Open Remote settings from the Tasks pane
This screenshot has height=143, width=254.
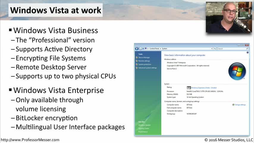pyautogui.click(x=144, y=61)
